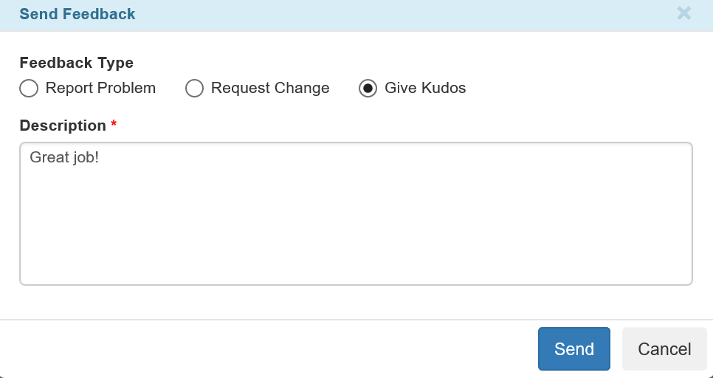This screenshot has width=713, height=378.
Task: Click the "Feedback Type" heading
Action: (x=76, y=63)
